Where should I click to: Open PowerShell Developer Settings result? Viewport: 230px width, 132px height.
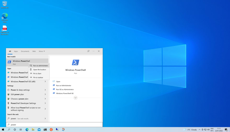[23, 103]
